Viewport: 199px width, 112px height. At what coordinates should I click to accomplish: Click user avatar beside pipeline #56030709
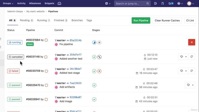coord(46,71)
